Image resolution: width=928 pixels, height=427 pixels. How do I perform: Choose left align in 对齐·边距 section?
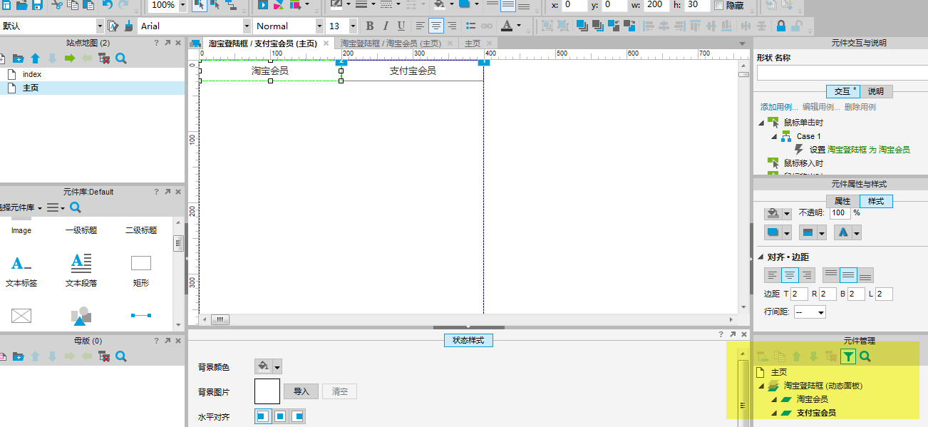coord(773,275)
